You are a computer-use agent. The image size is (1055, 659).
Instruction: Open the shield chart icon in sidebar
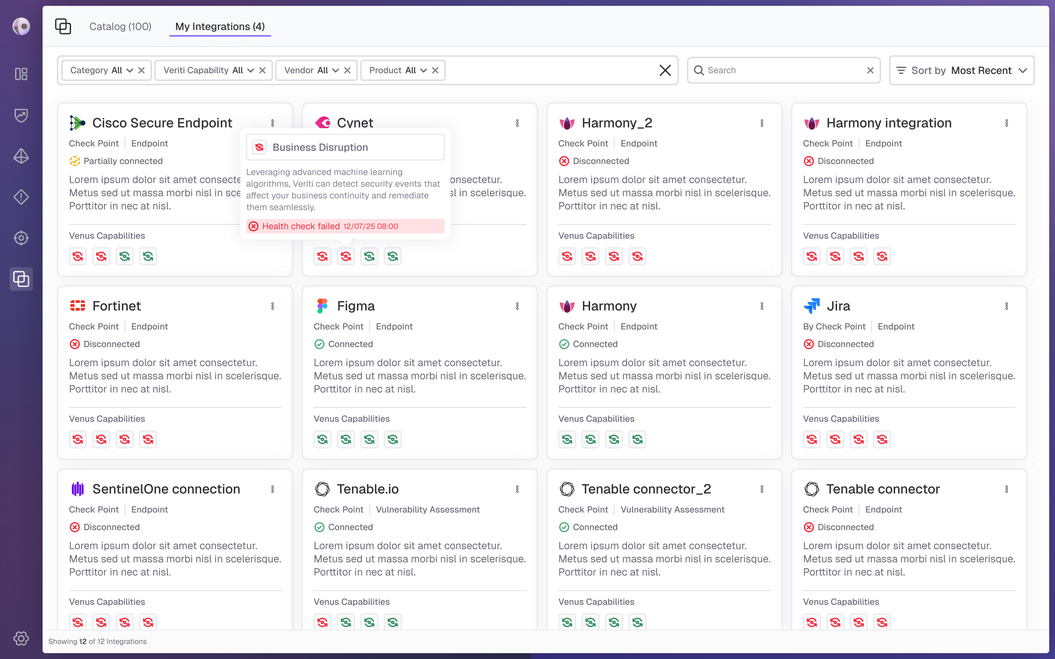(21, 115)
